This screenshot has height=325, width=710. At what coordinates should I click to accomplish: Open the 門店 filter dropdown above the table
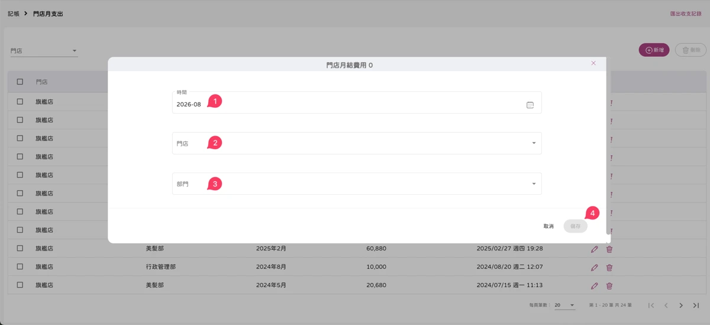(x=44, y=51)
